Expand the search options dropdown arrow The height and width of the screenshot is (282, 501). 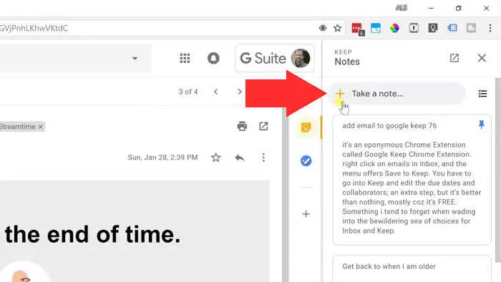(x=135, y=59)
